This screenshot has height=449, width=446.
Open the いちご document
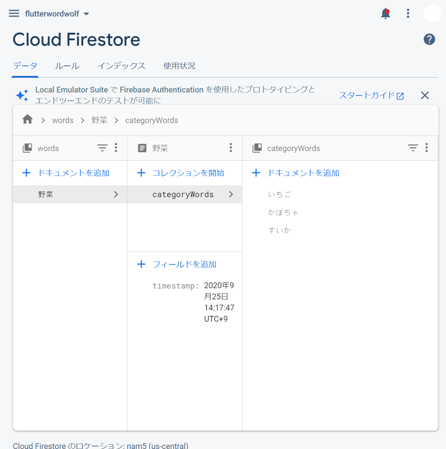279,194
